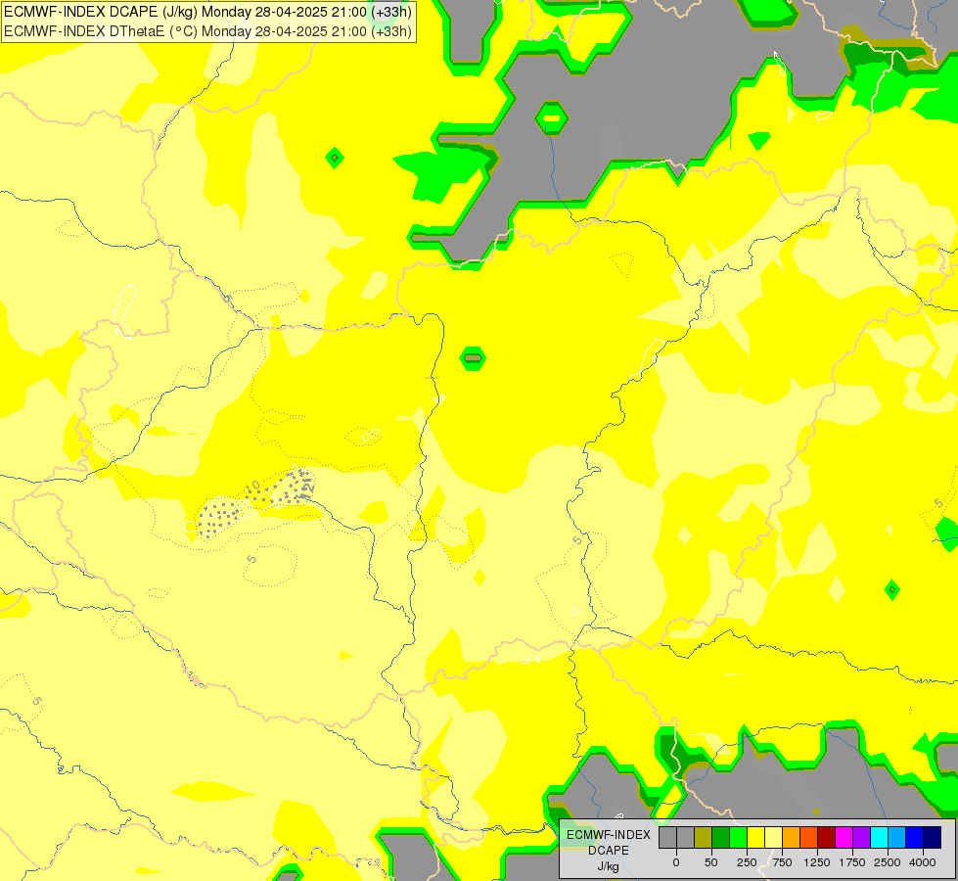Click the magenta legend swatch
Screen dimensions: 958x881
(x=844, y=838)
